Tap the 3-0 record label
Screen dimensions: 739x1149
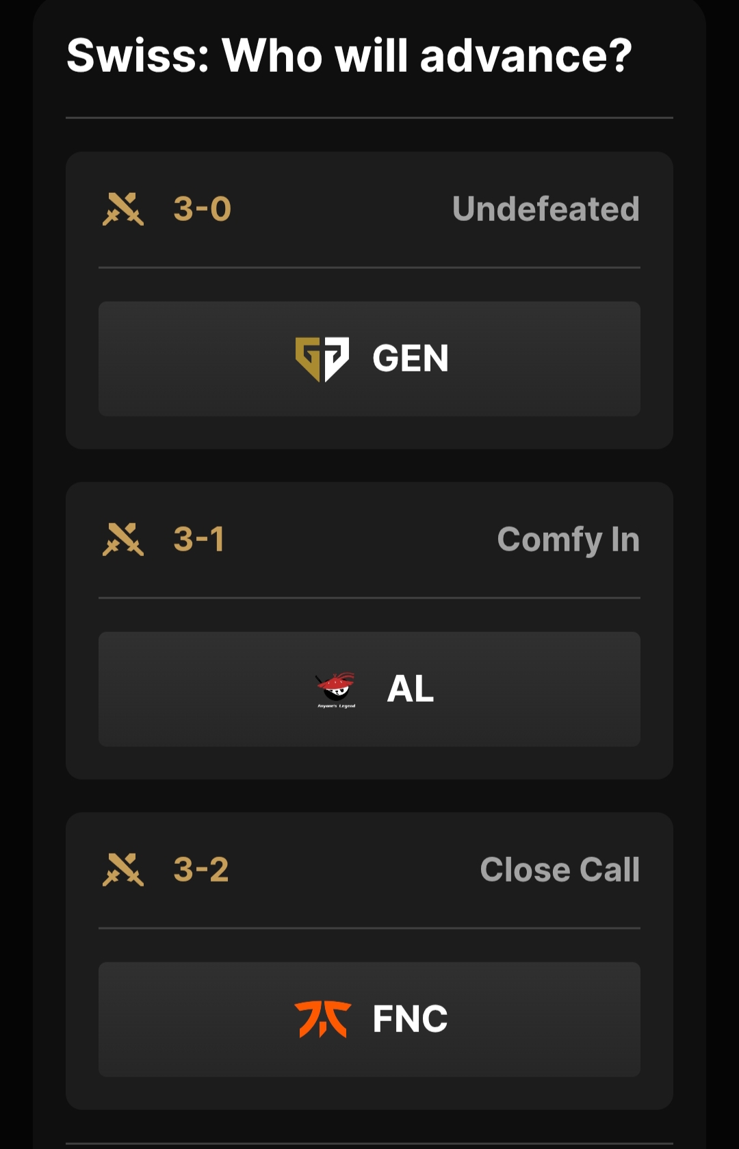(x=203, y=209)
